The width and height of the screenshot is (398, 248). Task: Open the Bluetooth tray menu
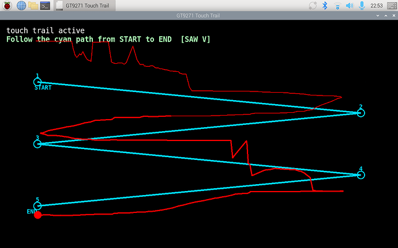click(325, 6)
